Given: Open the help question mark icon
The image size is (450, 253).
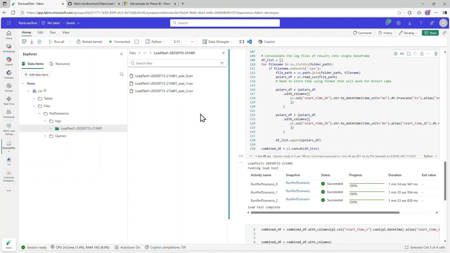Looking at the screenshot, I should click(x=421, y=23).
